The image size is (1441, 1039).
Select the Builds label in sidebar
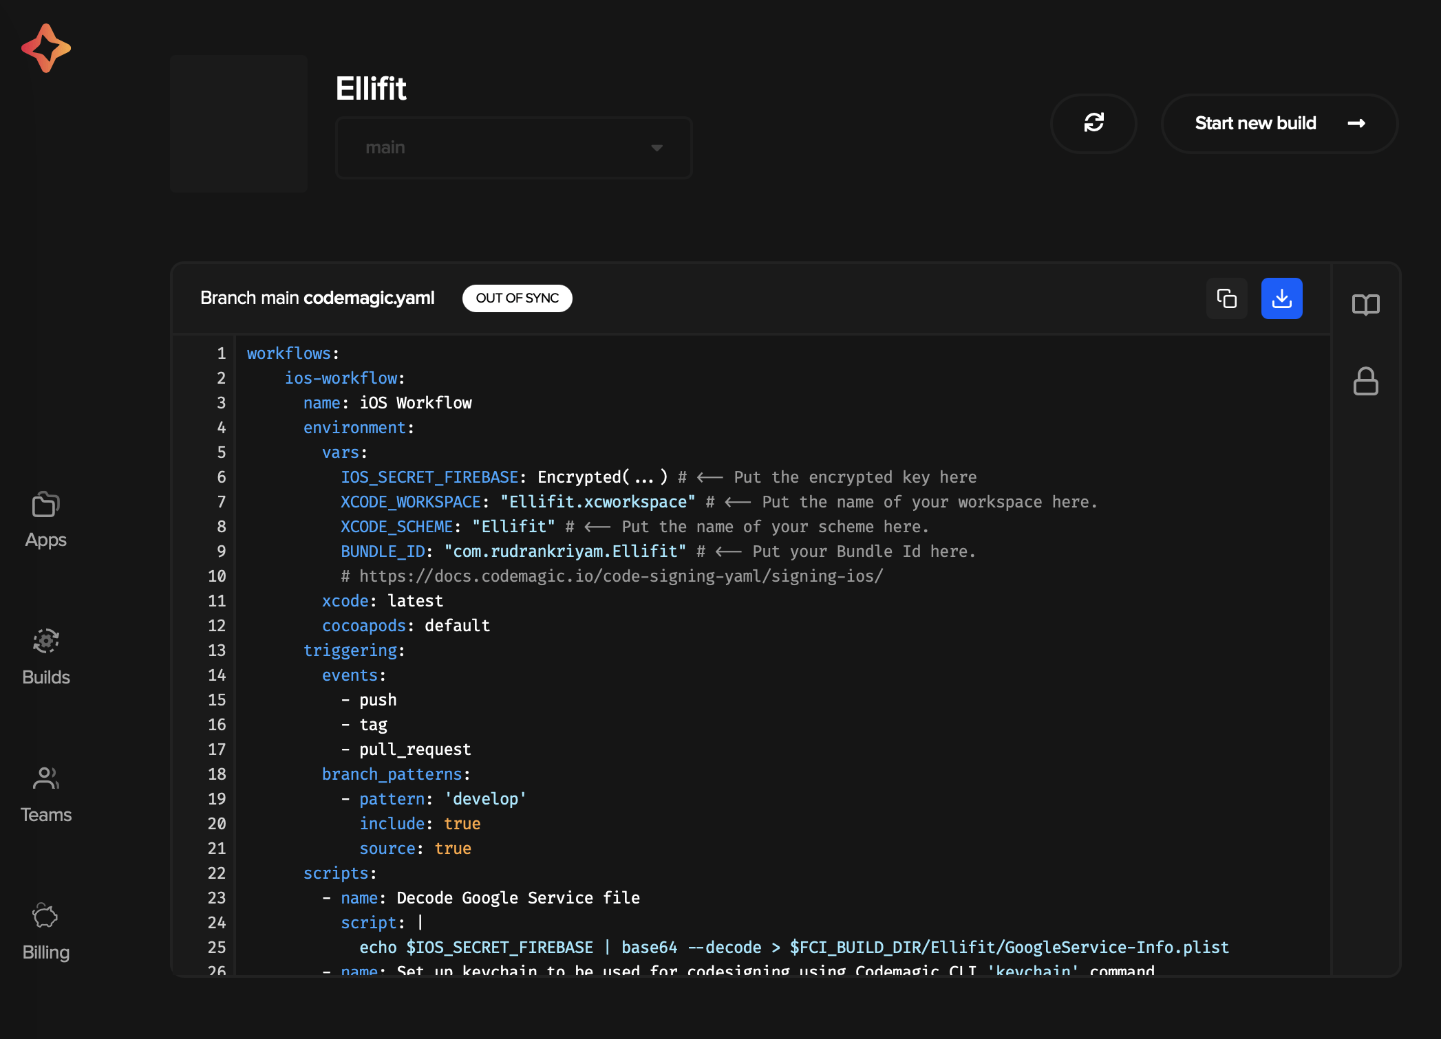click(x=46, y=677)
